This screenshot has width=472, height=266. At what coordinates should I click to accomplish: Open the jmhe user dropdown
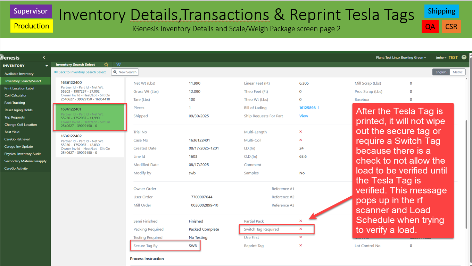[441, 58]
